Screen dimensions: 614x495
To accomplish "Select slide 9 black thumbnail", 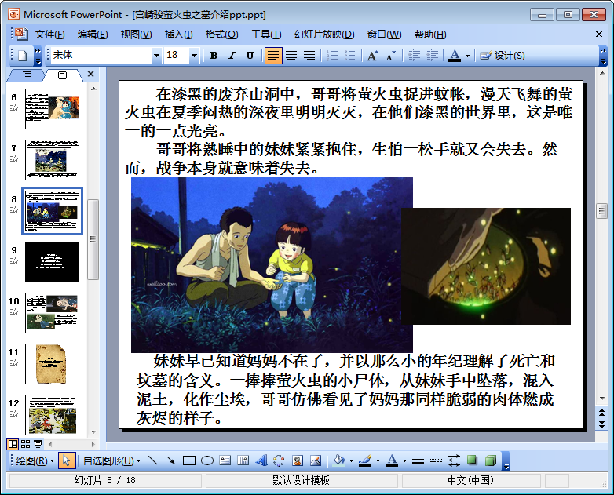I will 52,262.
